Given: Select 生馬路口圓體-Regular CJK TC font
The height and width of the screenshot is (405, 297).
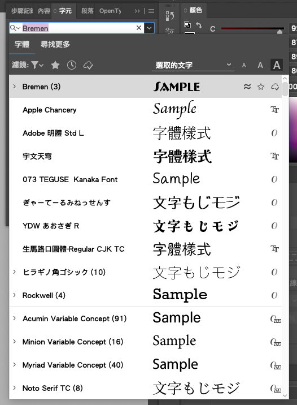Looking at the screenshot, I should (145, 249).
